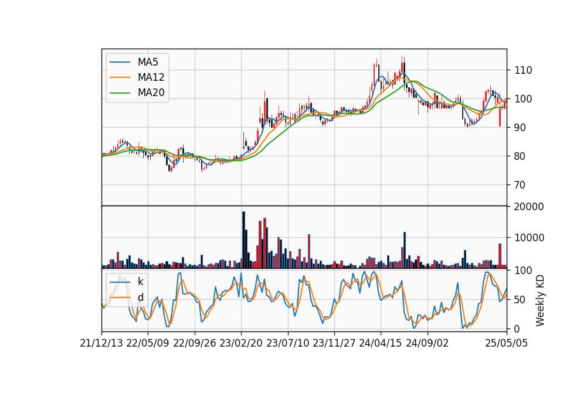563x404 pixels.
Task: Click the KD axis value 0
Action: pyautogui.click(x=517, y=328)
